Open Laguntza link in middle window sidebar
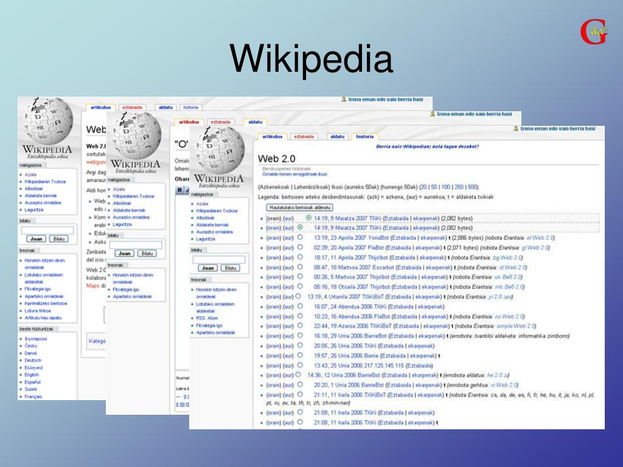623x467 pixels. [122, 224]
